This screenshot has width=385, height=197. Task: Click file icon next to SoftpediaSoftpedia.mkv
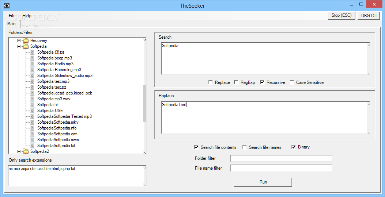click(33, 122)
